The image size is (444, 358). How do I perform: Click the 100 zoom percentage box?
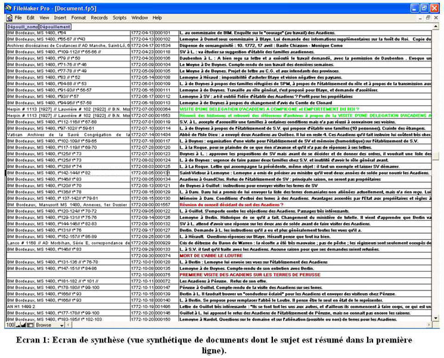pyautogui.click(x=10, y=325)
